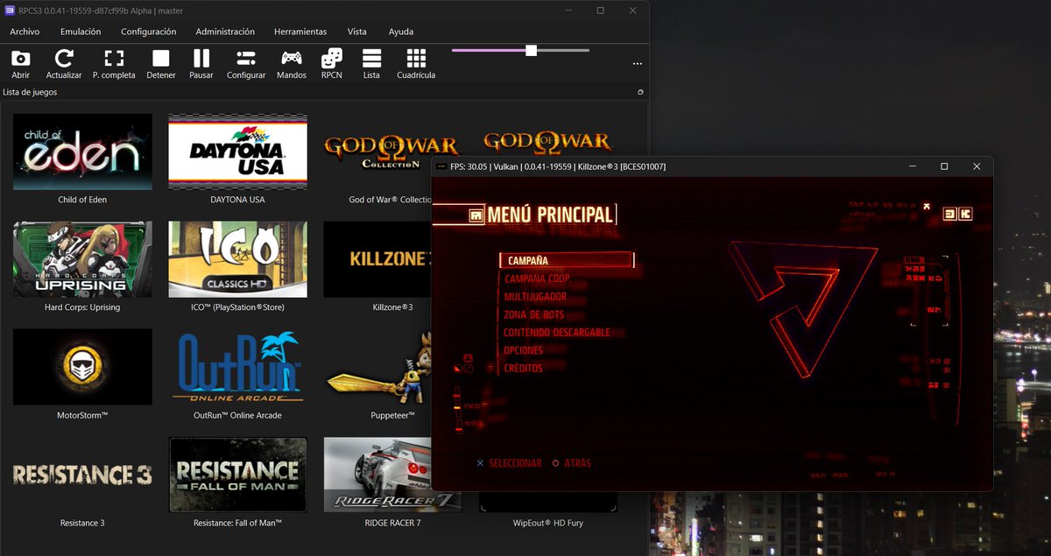Click the Actualizar refresh icon
Viewport: 1051px width, 556px height.
[64, 59]
